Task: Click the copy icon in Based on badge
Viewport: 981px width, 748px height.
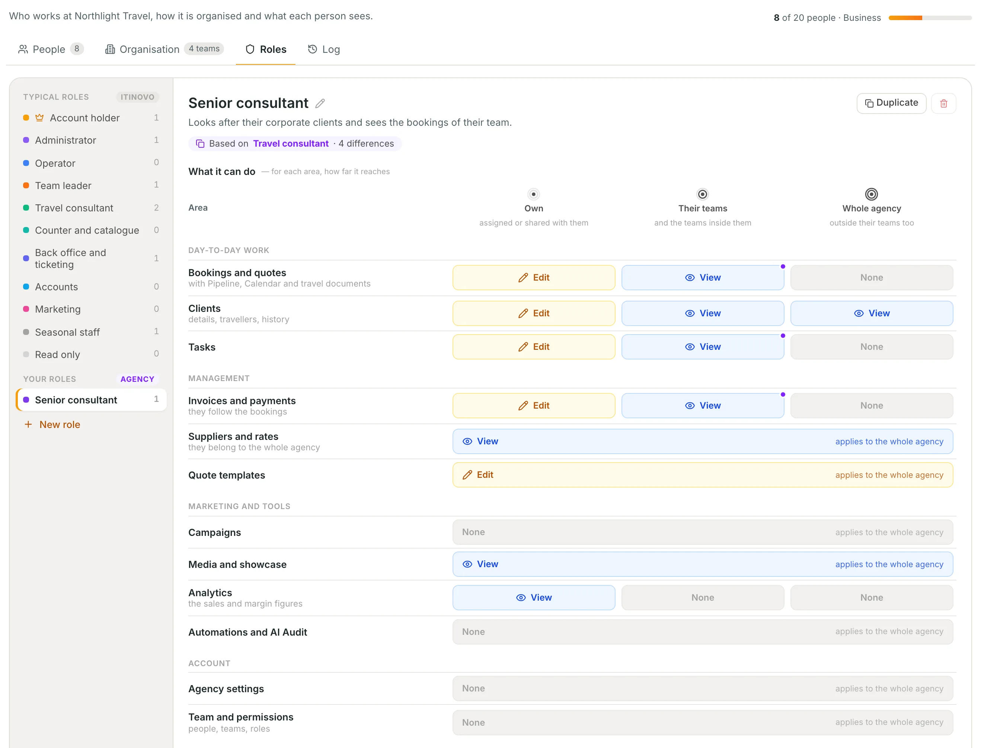Action: tap(200, 143)
